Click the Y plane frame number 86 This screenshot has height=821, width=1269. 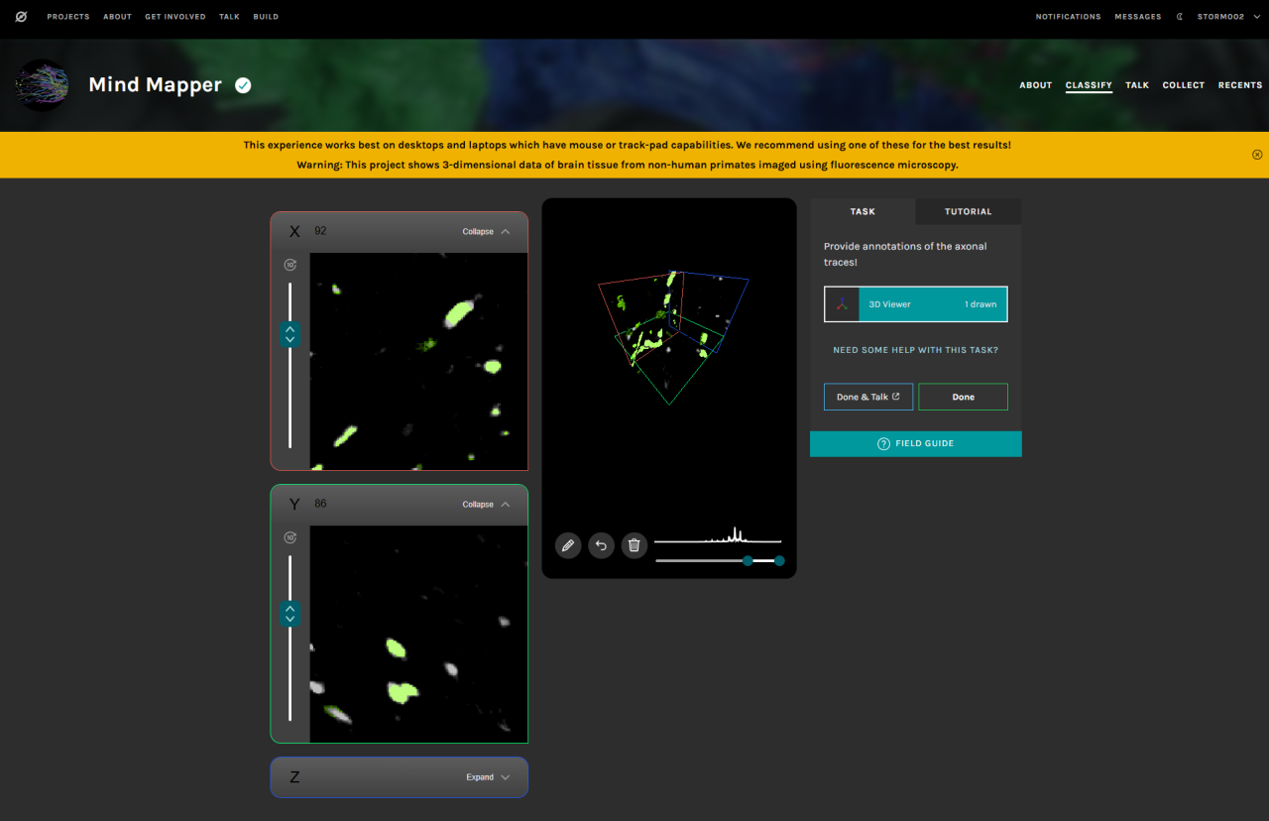pos(320,504)
